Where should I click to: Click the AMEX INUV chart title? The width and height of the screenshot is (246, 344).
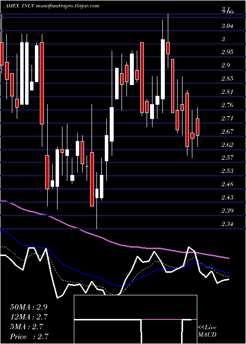(19, 6)
